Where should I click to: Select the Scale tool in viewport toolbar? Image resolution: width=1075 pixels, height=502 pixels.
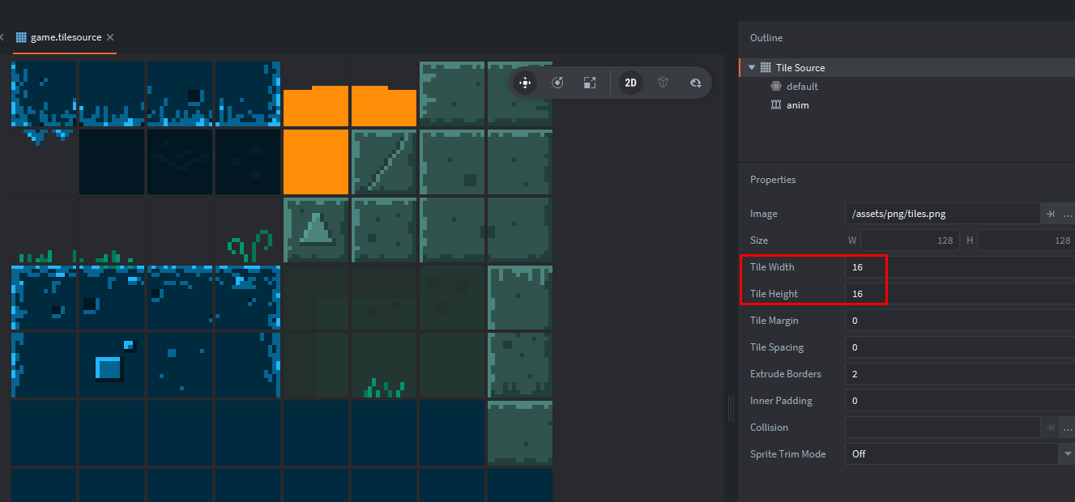coord(590,83)
